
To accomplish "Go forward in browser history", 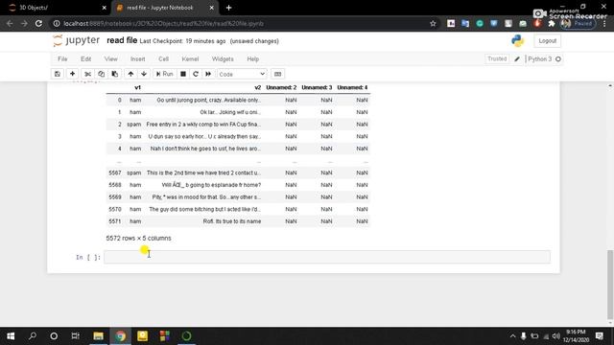I will pos(24,23).
